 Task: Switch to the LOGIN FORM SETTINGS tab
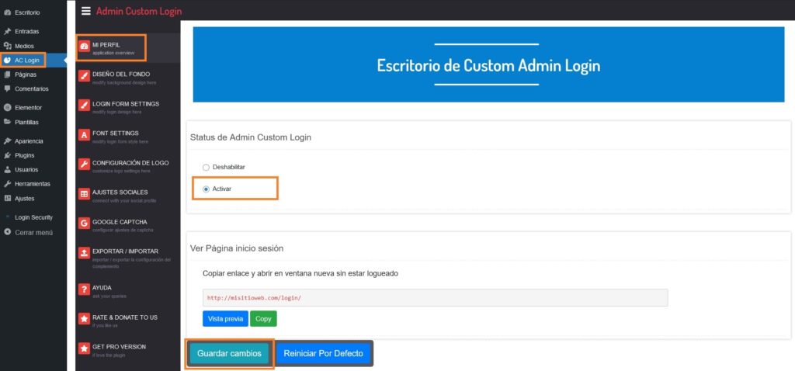coord(128,107)
